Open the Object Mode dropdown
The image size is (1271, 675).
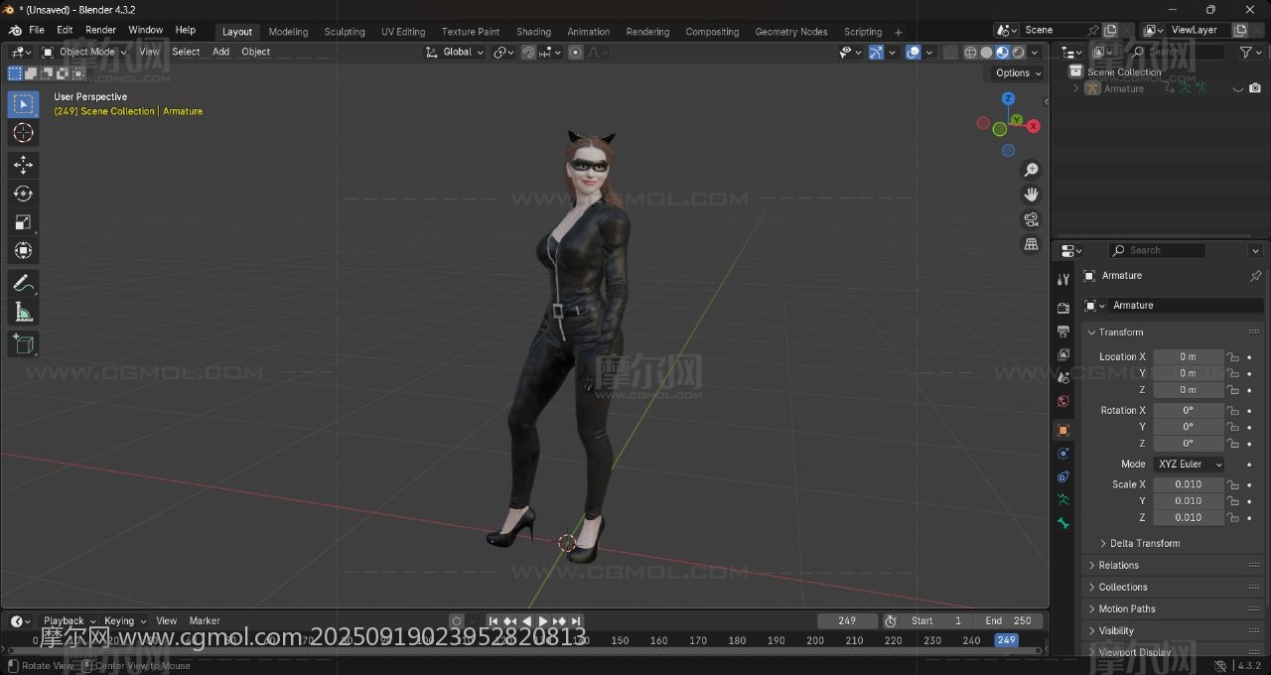[x=84, y=52]
